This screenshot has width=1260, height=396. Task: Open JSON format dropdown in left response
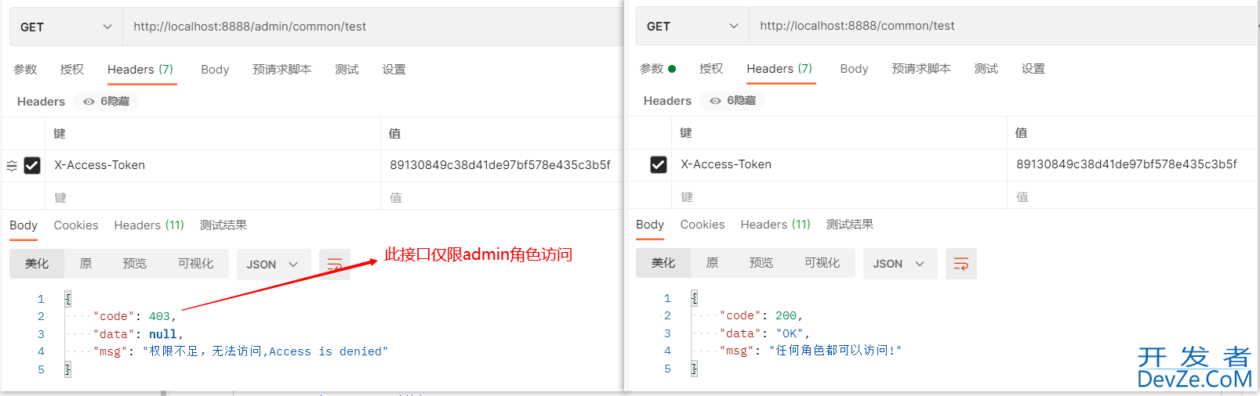point(274,265)
